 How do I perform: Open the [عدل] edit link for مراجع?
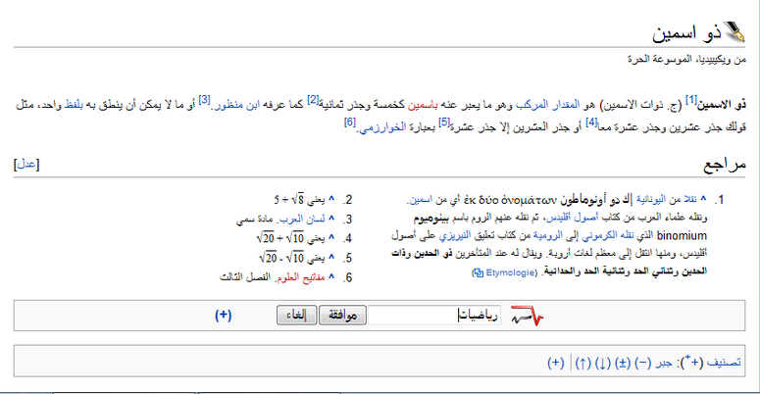click(x=25, y=165)
